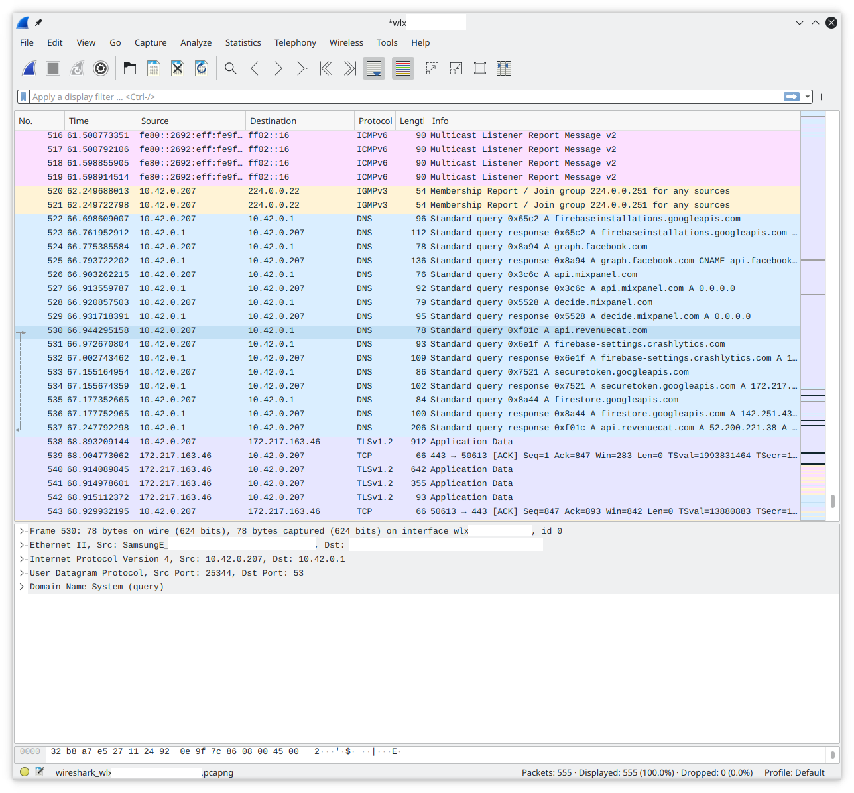Open capture options gear icon
The image size is (854, 793).
point(101,68)
